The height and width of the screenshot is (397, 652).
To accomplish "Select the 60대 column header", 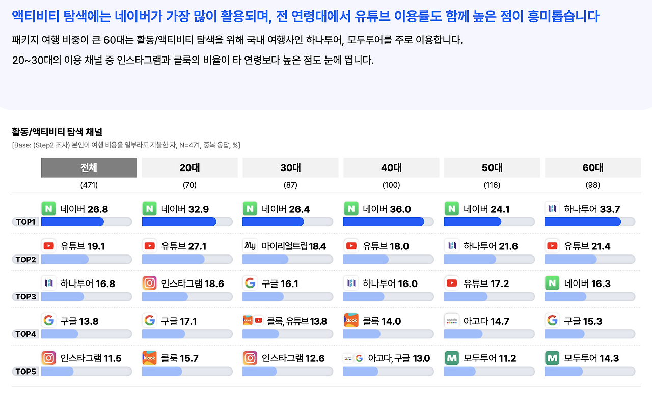I will coord(592,167).
